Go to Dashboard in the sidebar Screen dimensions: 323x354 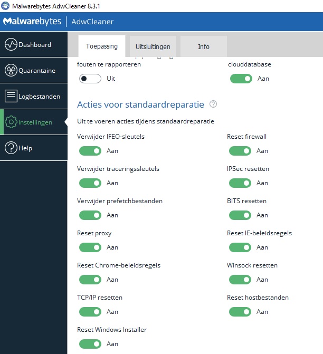[x=34, y=44]
